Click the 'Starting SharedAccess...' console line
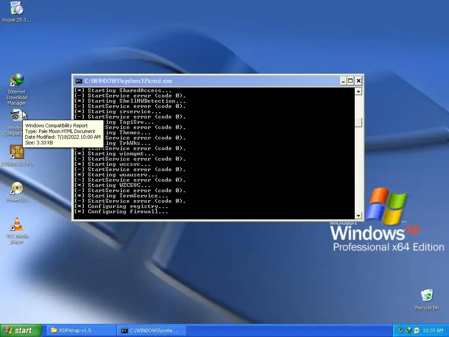The image size is (449, 337). (x=123, y=90)
